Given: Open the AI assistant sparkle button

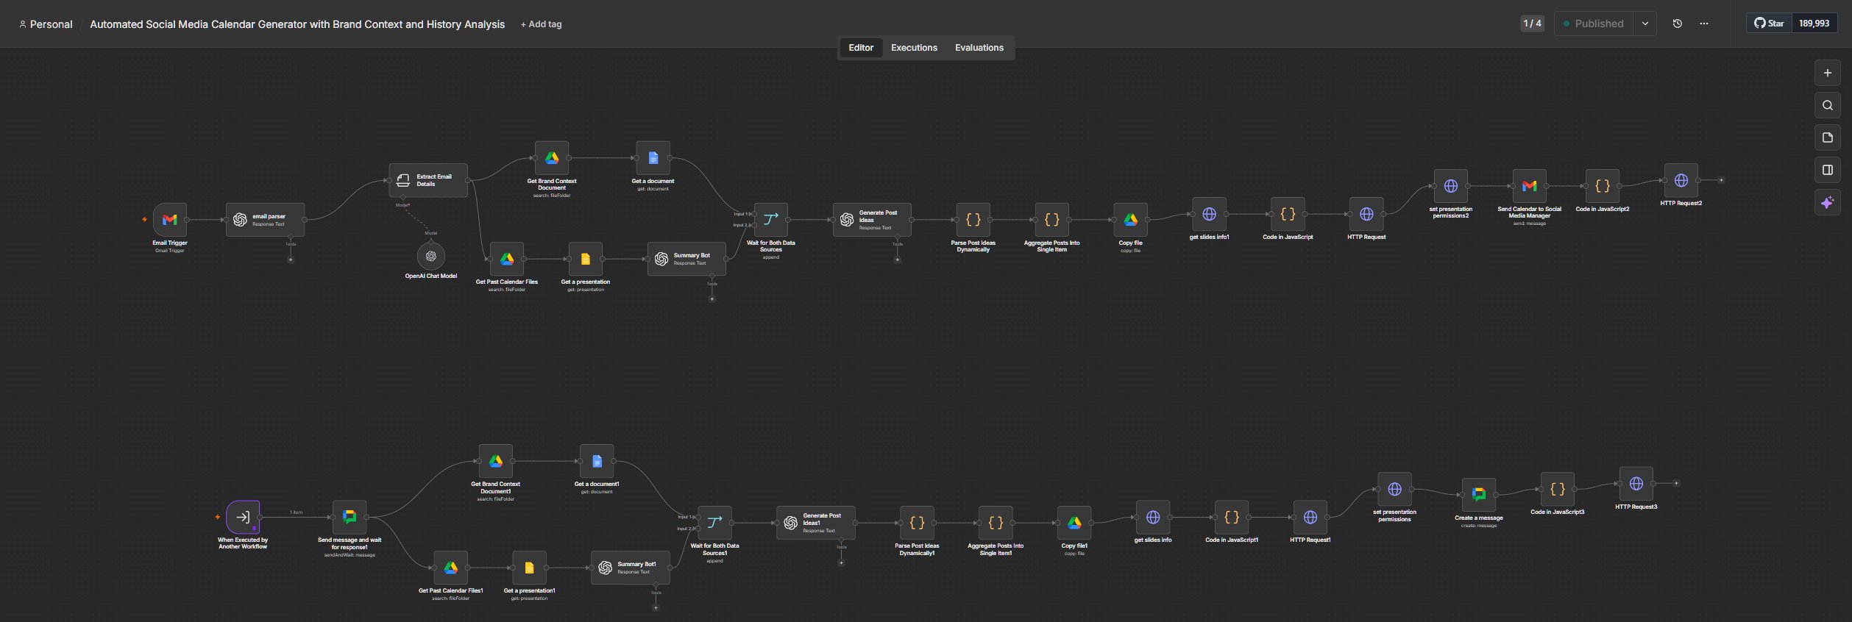Looking at the screenshot, I should (1828, 202).
